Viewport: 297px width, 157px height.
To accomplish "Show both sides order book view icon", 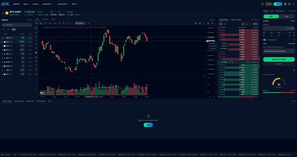I will click(x=243, y=24).
